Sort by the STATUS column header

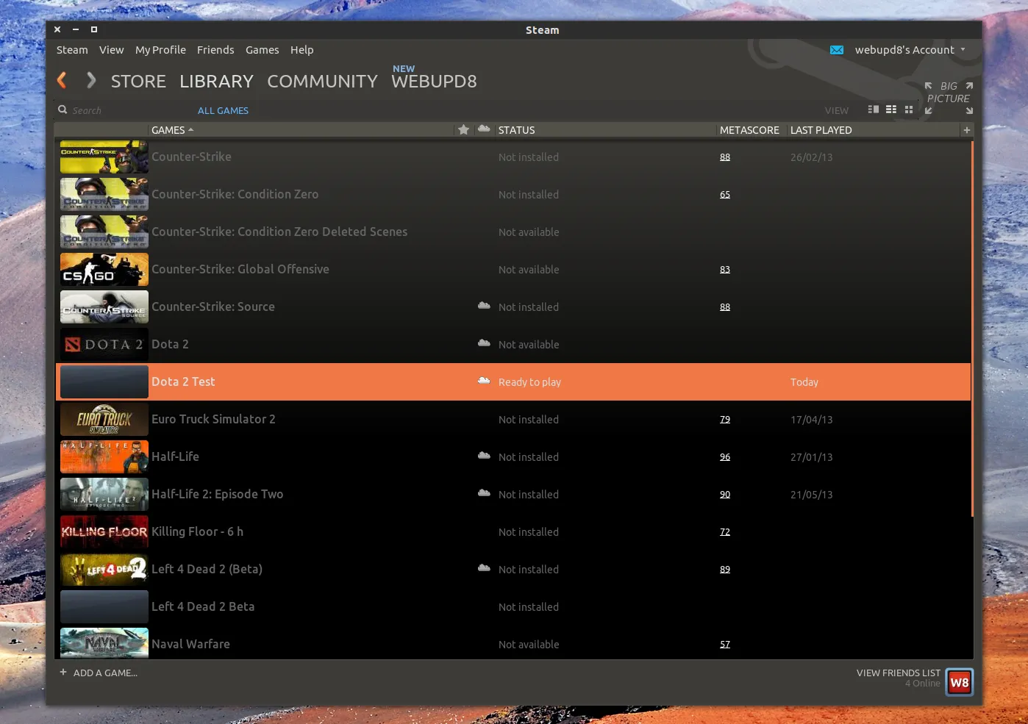(516, 130)
